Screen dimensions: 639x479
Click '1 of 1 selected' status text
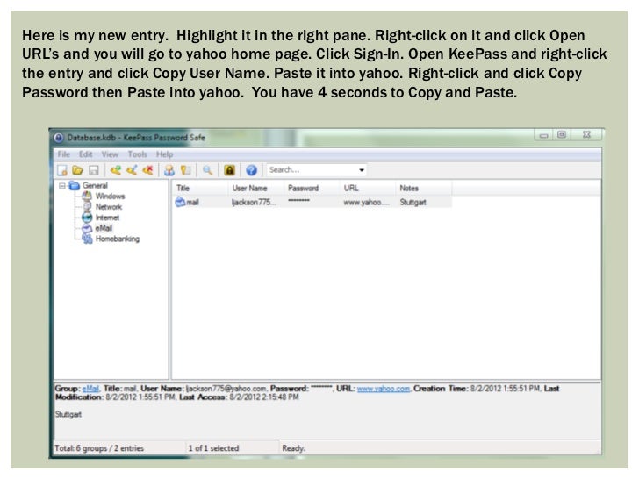[213, 448]
